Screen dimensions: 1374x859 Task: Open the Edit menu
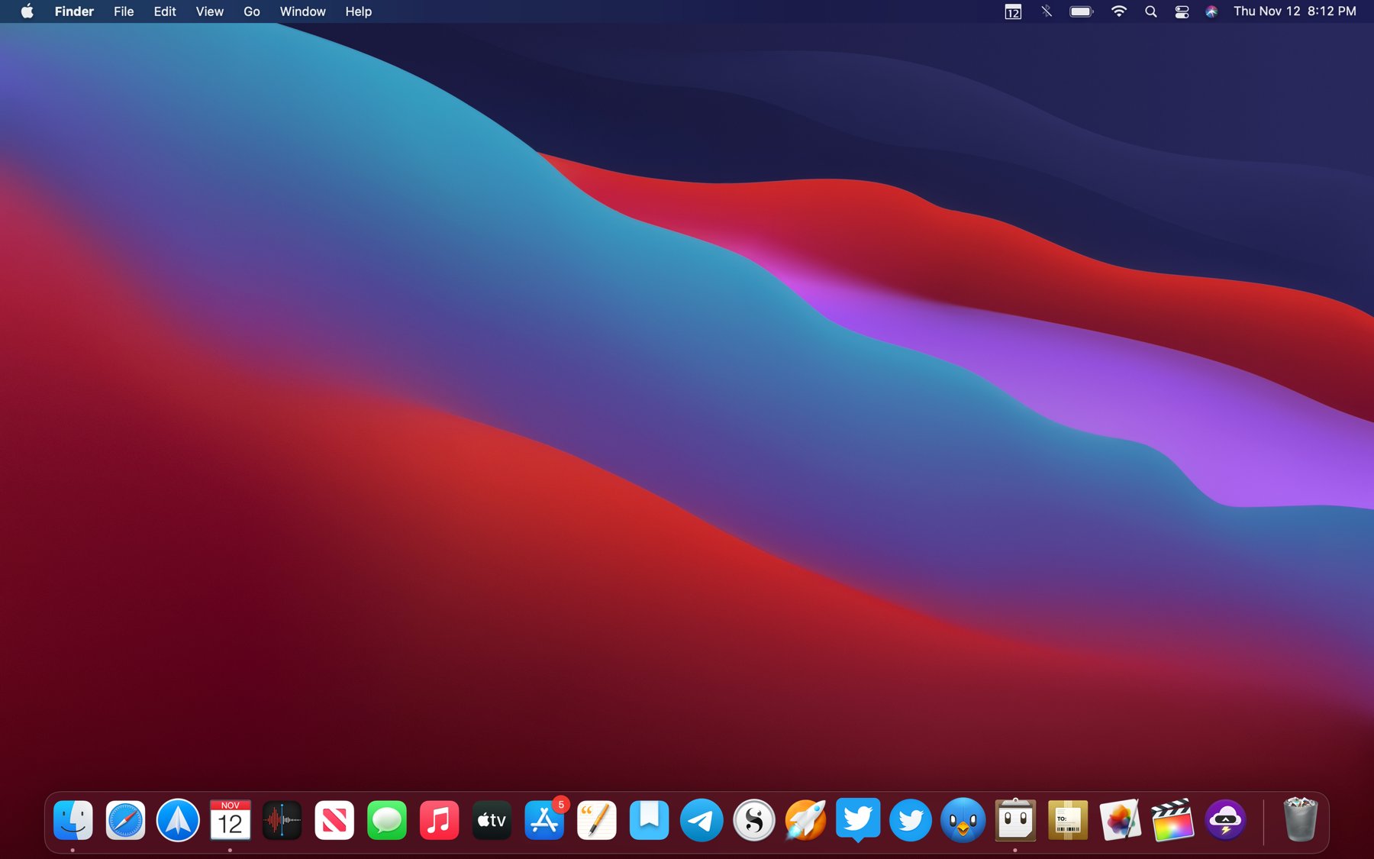click(x=165, y=11)
